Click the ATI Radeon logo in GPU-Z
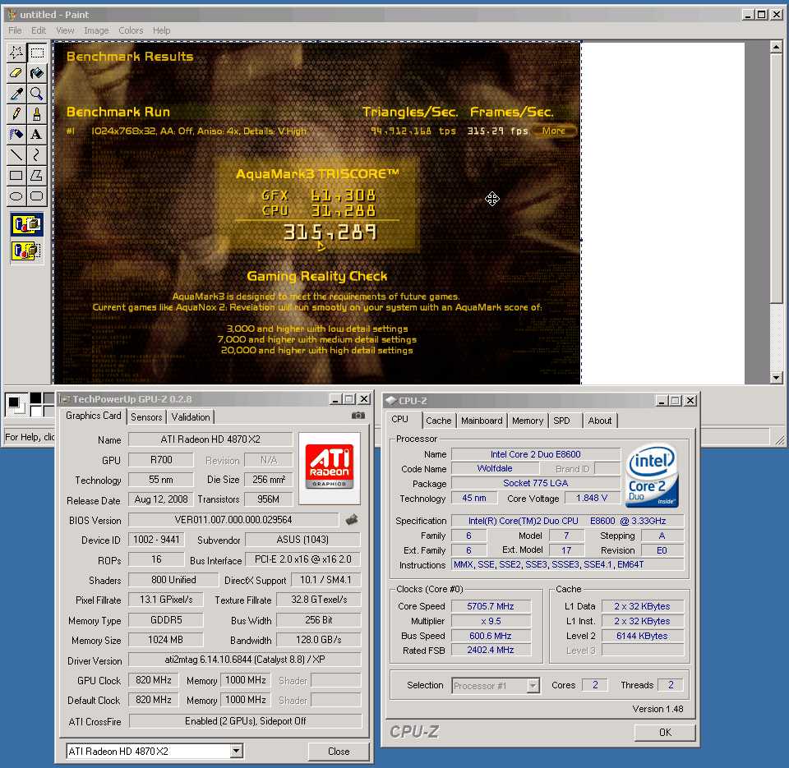 [x=329, y=468]
